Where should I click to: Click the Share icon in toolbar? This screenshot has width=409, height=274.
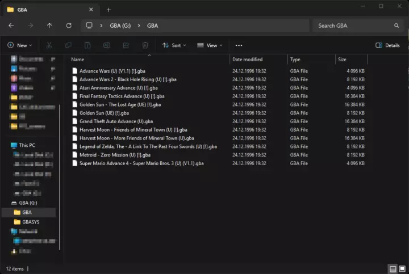coord(126,45)
